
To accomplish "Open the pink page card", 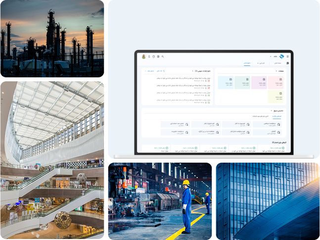I will [x=275, y=82].
